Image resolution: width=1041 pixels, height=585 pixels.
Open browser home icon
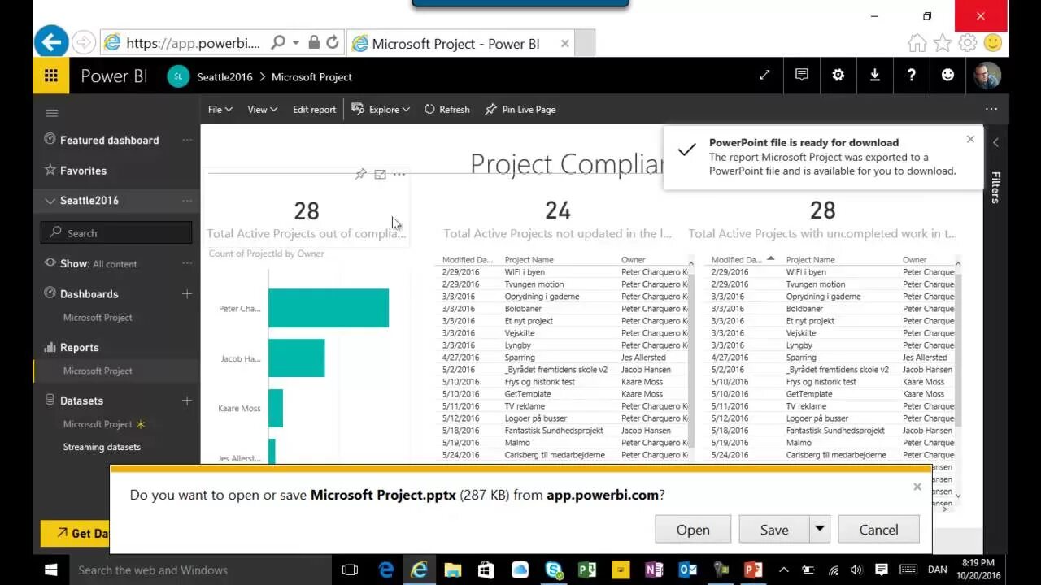pyautogui.click(x=917, y=43)
